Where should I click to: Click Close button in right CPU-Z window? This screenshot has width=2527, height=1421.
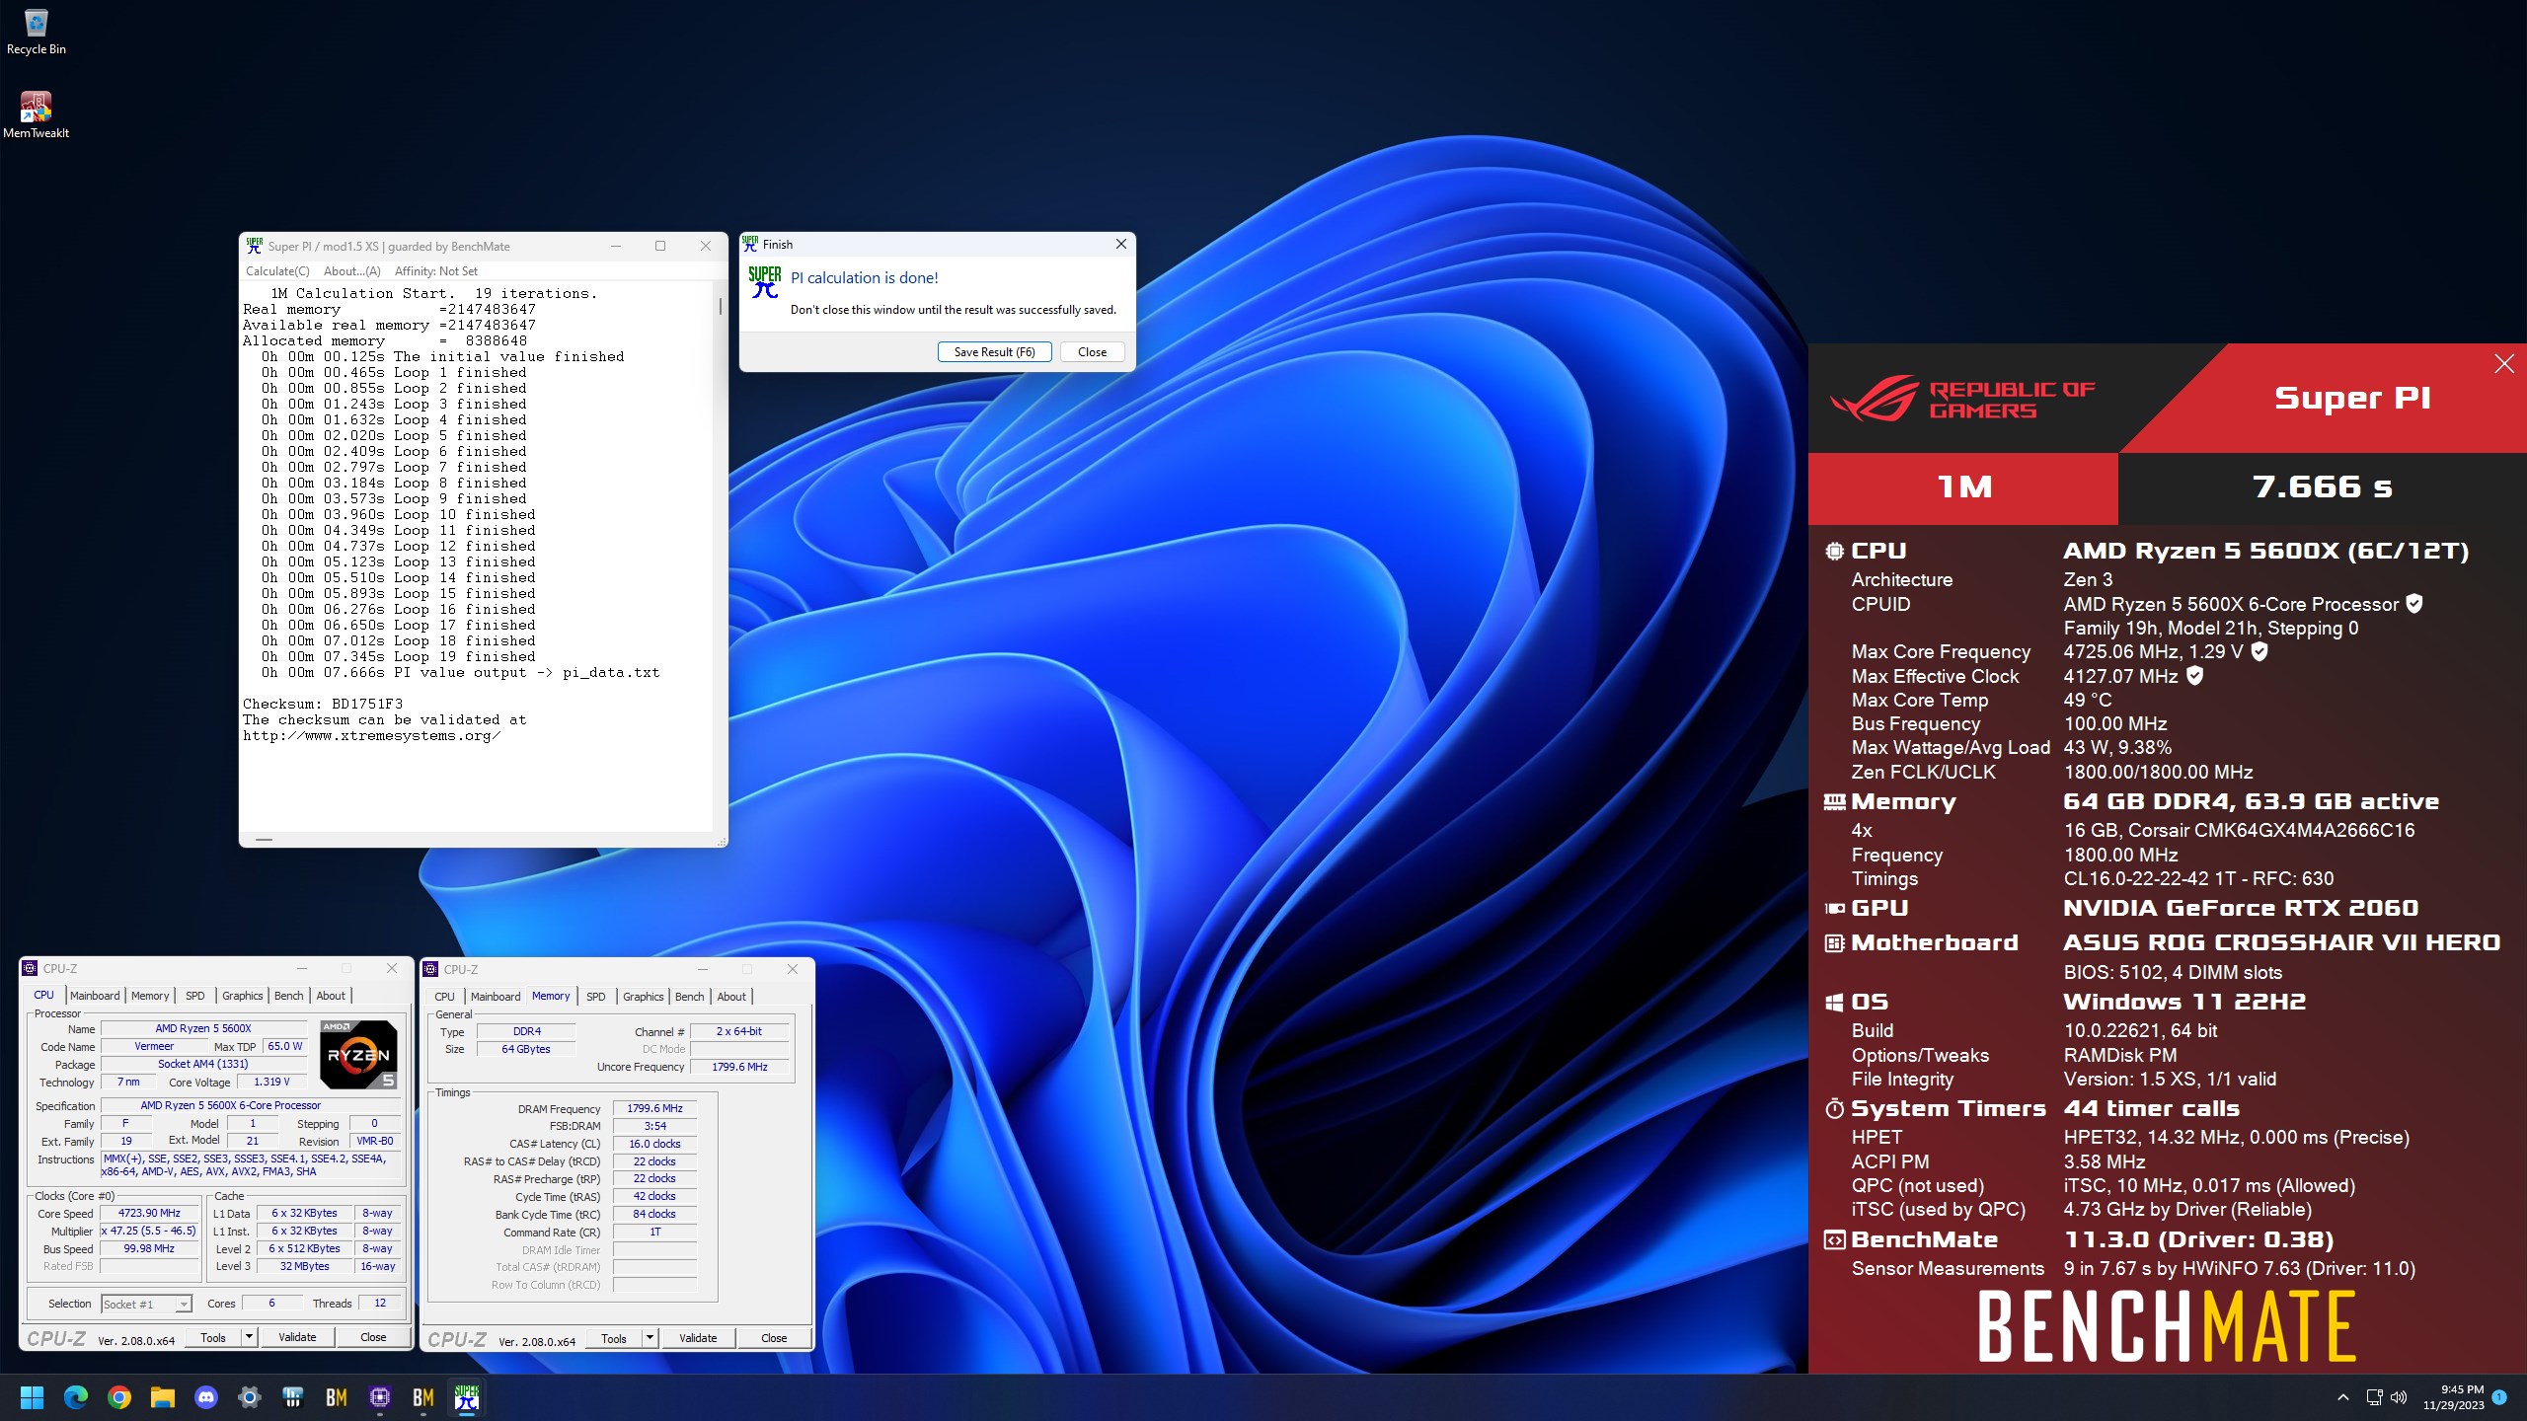[x=774, y=1338]
